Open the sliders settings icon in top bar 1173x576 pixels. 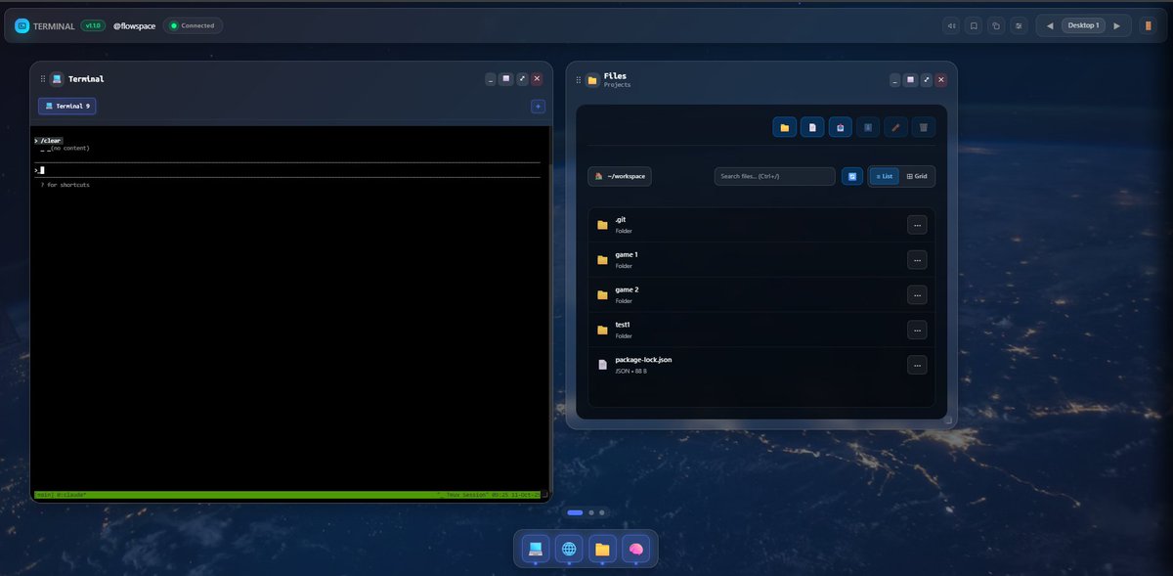1019,25
